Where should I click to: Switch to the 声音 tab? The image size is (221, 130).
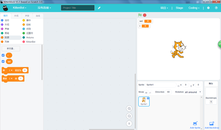point(27,16)
